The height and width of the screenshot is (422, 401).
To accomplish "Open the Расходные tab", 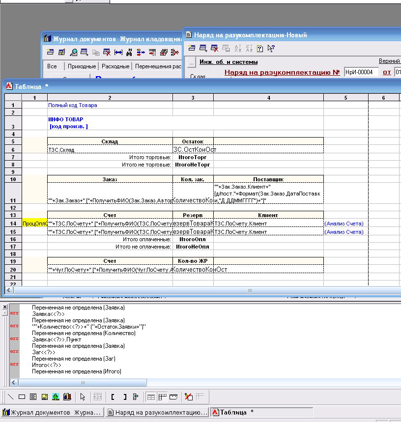I will (x=115, y=66).
